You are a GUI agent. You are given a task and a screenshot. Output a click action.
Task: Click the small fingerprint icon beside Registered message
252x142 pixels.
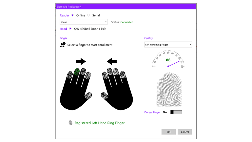70,123
